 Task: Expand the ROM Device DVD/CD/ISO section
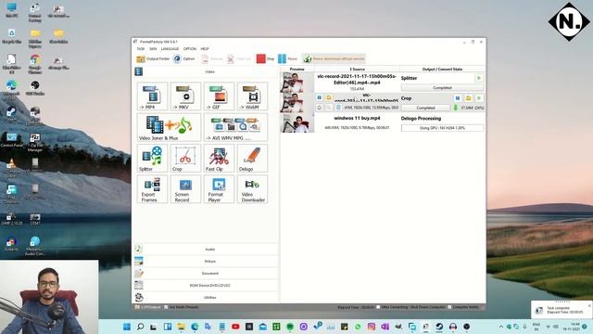pyautogui.click(x=206, y=285)
